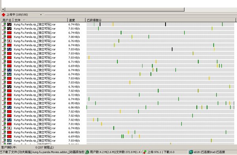
Task: Click the obtained-parts bar of the 6.86 KB/s row
Action: [x=160, y=107]
